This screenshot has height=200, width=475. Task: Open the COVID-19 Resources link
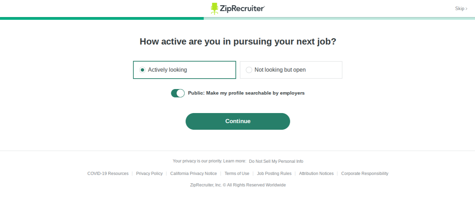pyautogui.click(x=108, y=174)
